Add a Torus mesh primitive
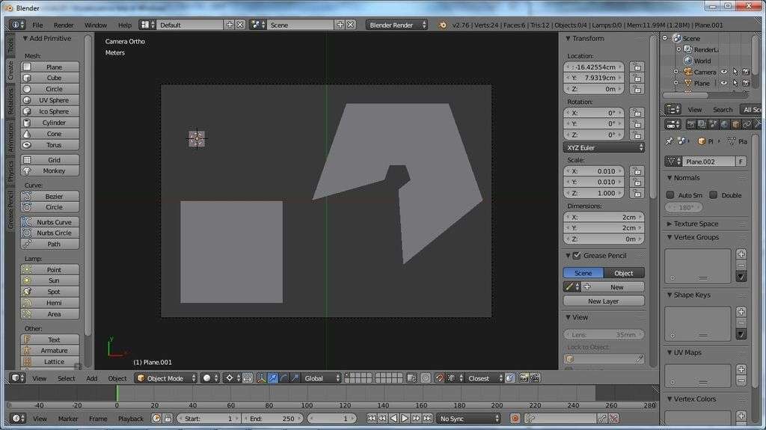The image size is (766, 430). [50, 145]
